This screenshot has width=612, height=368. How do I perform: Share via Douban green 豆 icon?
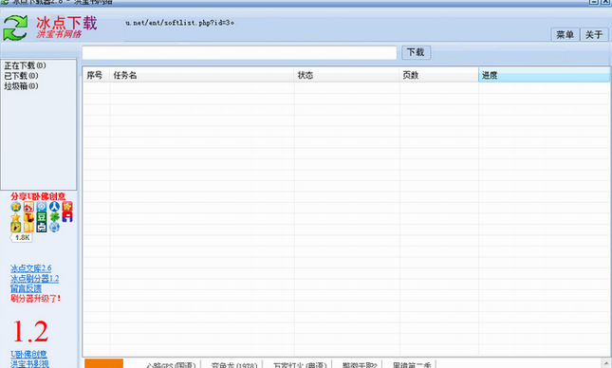42,217
